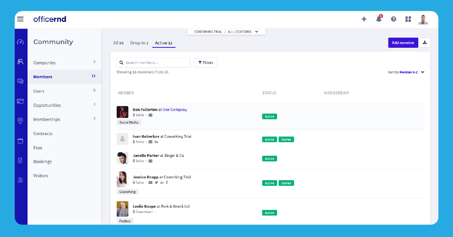
Task: Open the location pin sidebar icon
Action: [20, 121]
